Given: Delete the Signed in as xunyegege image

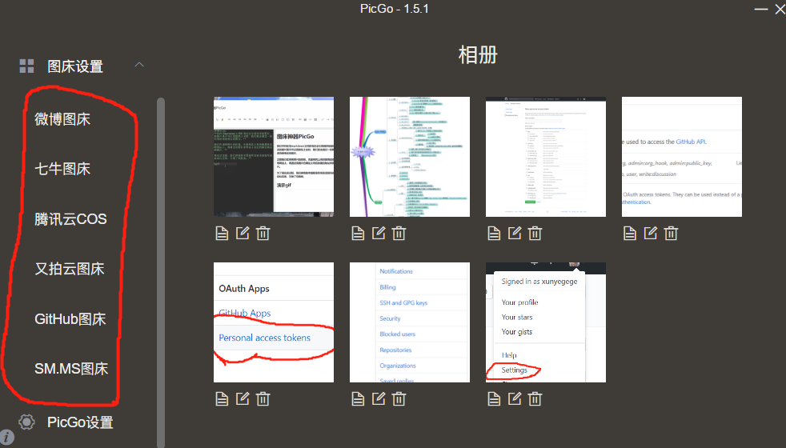Looking at the screenshot, I should pyautogui.click(x=535, y=399).
